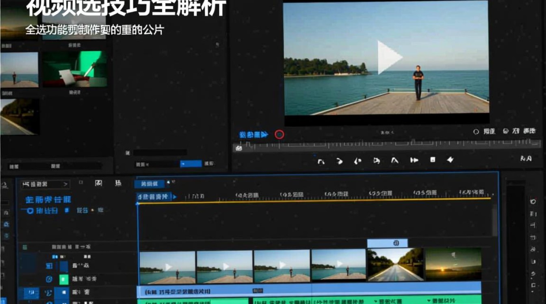Click the timeline vertical scrollbar at the right edge
Image resolution: width=546 pixels, height=304 pixels.
tap(494, 220)
